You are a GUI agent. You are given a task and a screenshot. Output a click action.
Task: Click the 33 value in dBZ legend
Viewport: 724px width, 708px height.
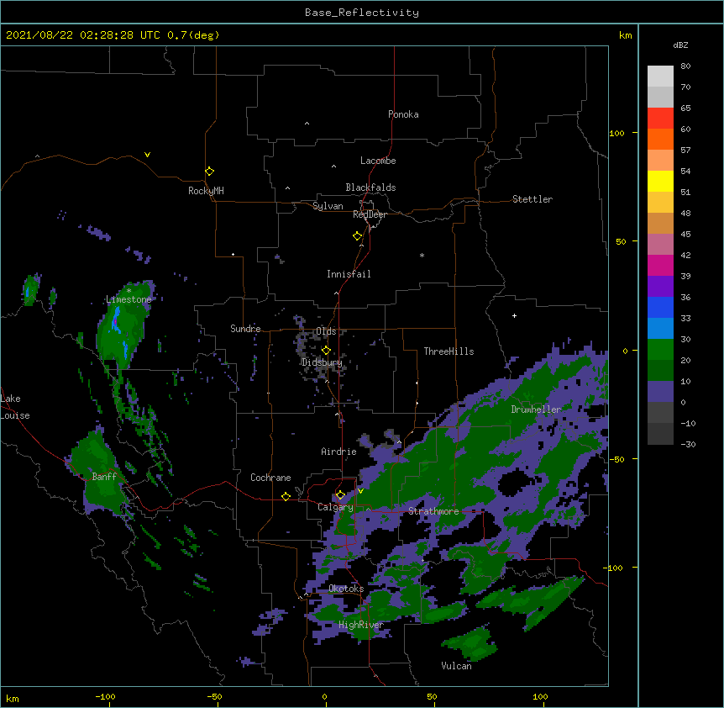tap(685, 318)
